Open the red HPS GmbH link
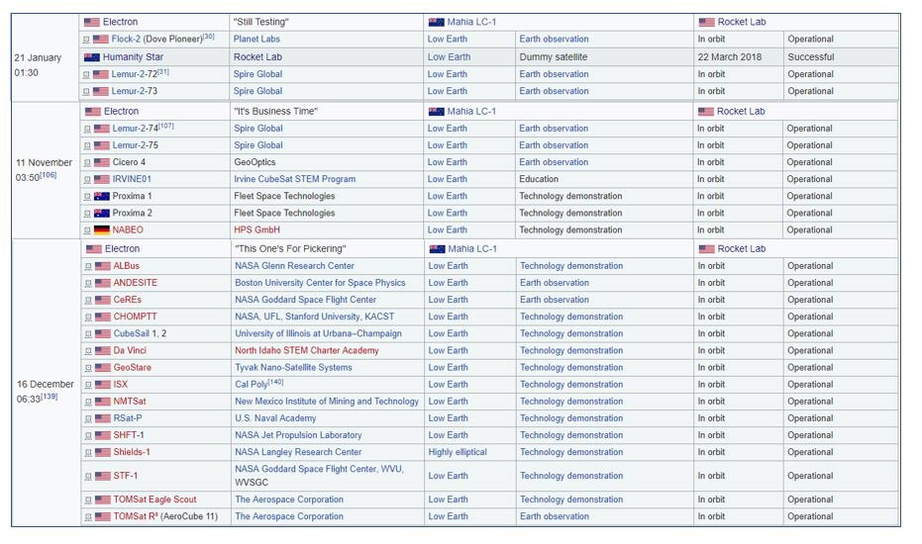Image resolution: width=922 pixels, height=544 pixels. [256, 230]
